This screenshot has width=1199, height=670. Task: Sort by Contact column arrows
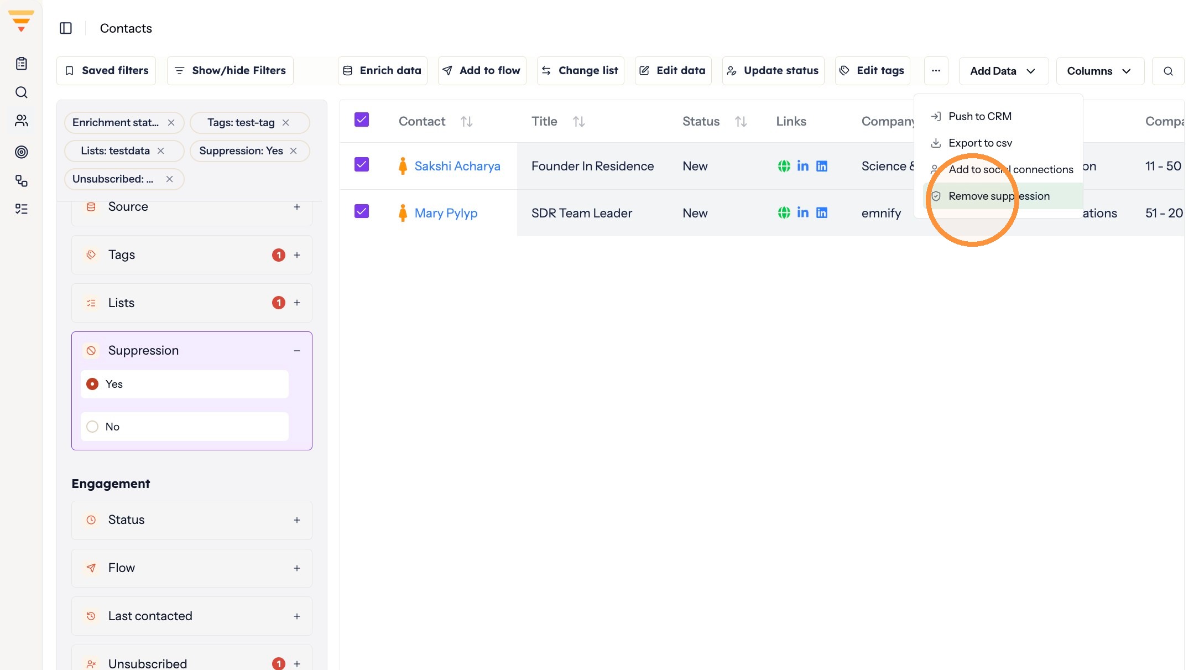tap(467, 121)
